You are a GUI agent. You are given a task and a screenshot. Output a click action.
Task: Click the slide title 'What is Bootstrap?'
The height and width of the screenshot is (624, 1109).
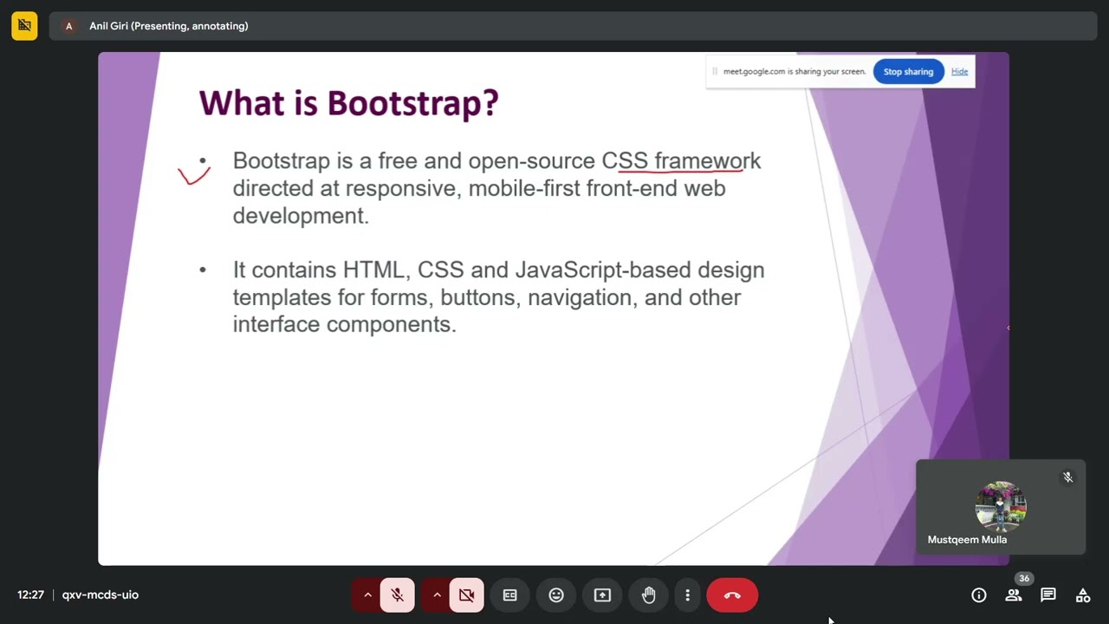[x=349, y=103]
